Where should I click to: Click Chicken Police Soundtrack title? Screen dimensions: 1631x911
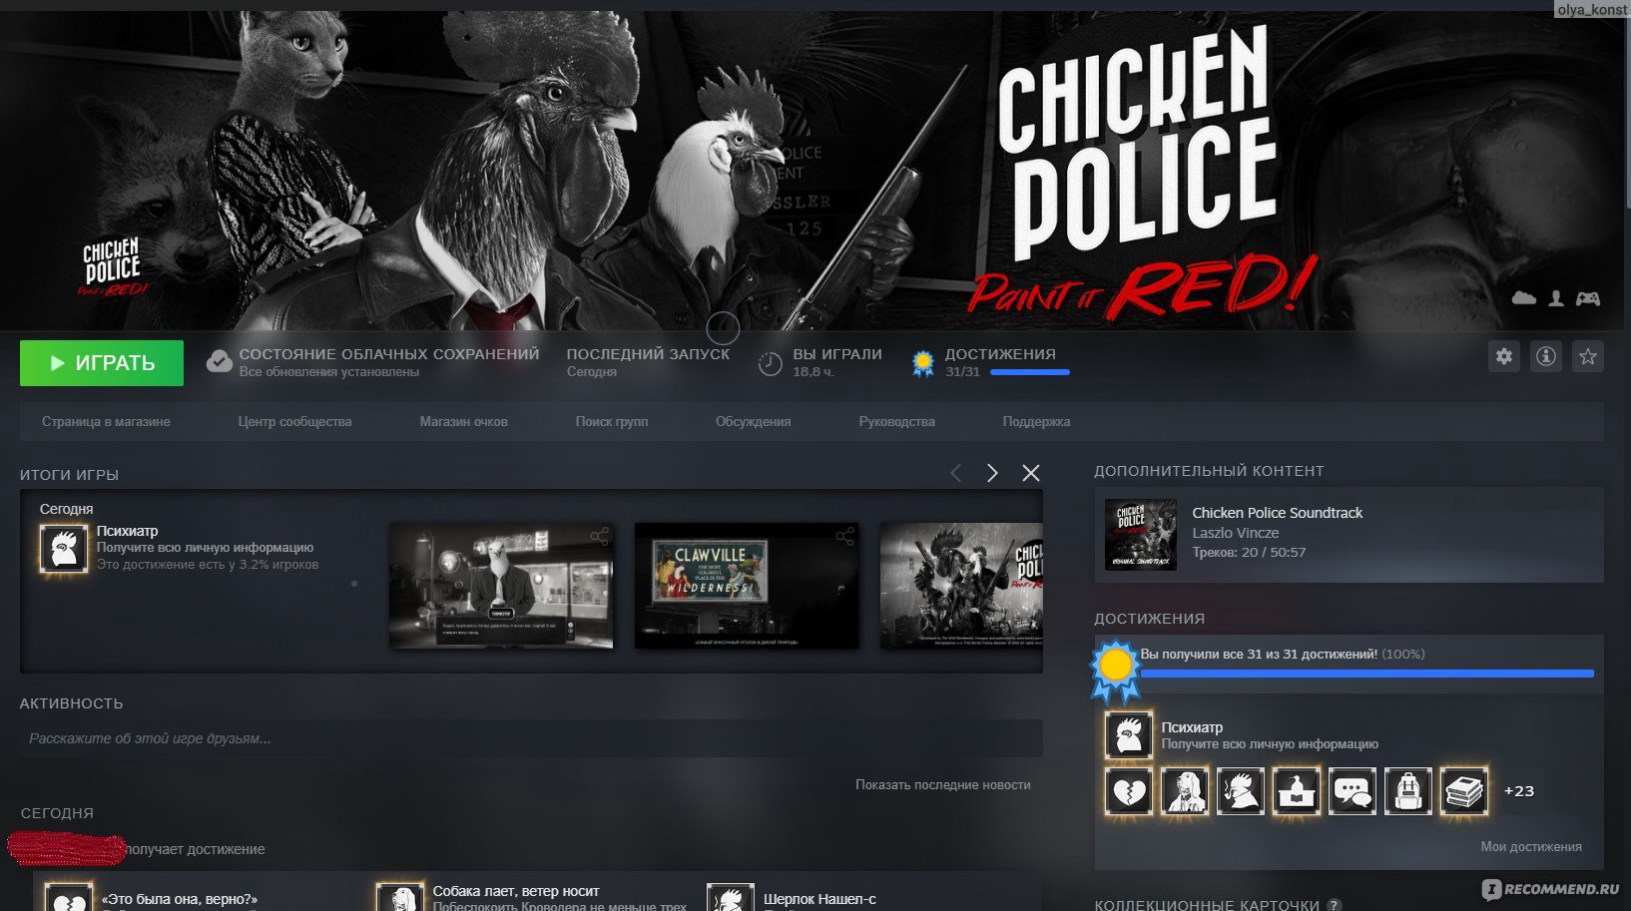coord(1277,513)
